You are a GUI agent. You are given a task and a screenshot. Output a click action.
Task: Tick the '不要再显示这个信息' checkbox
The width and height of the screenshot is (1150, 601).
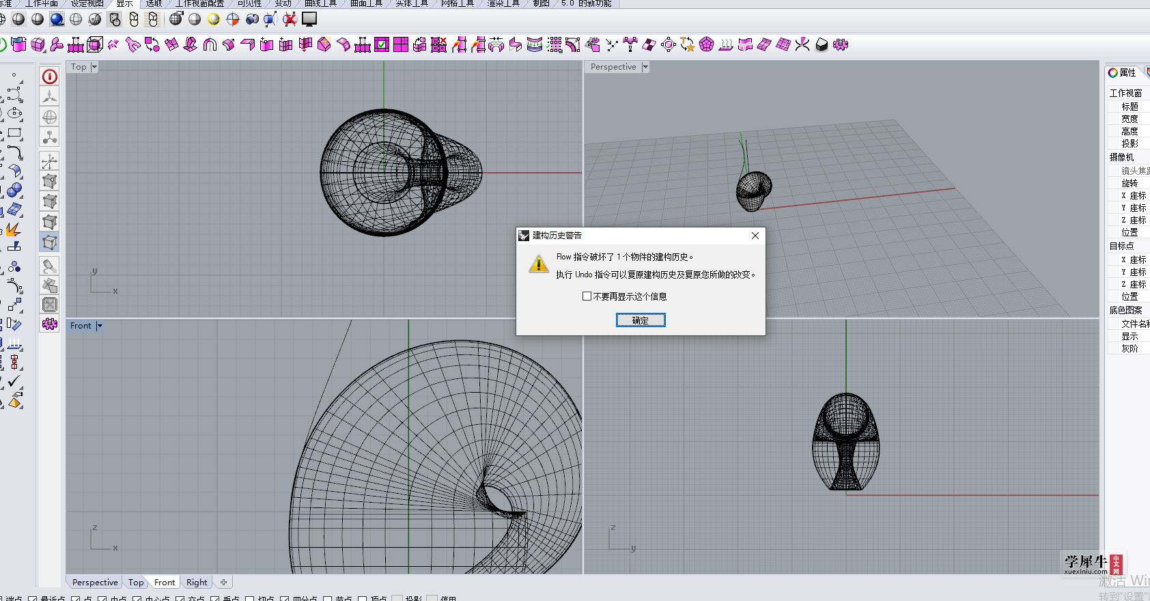click(587, 296)
